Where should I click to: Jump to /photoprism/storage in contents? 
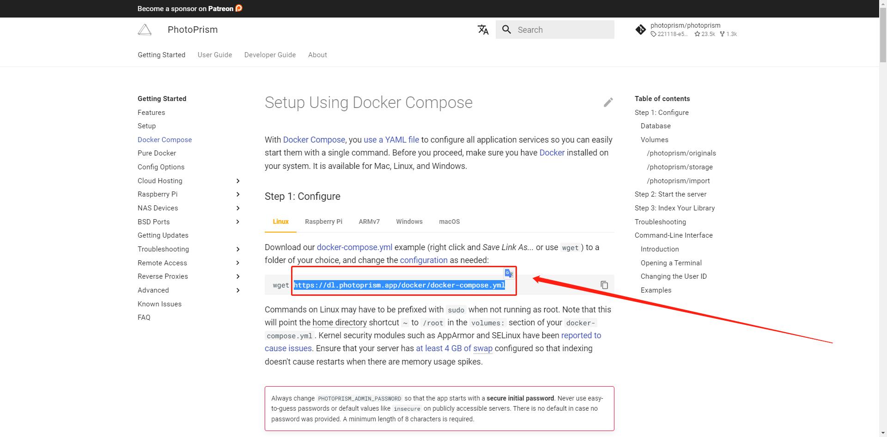680,167
